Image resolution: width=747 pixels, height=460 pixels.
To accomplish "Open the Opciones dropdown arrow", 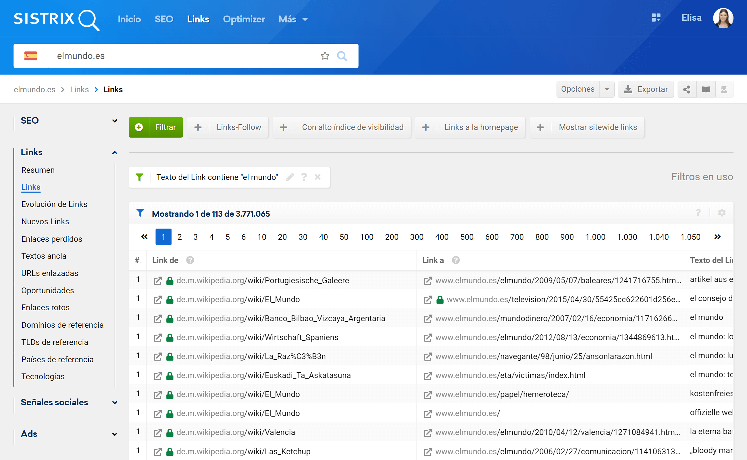I will [x=607, y=89].
